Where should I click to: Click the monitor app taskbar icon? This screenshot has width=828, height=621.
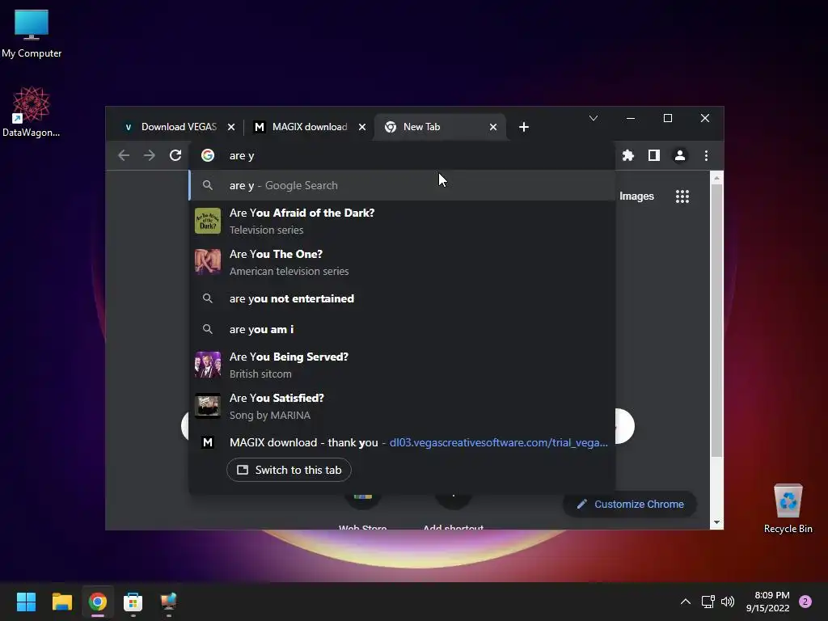168,602
